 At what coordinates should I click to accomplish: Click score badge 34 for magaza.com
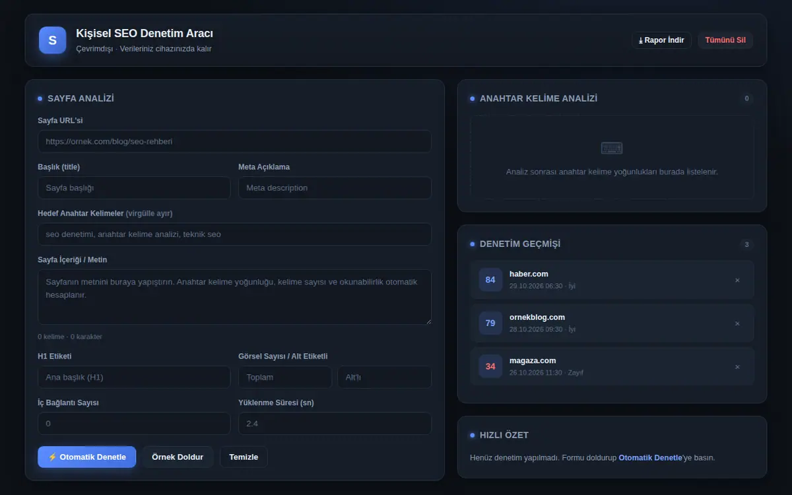tap(490, 367)
